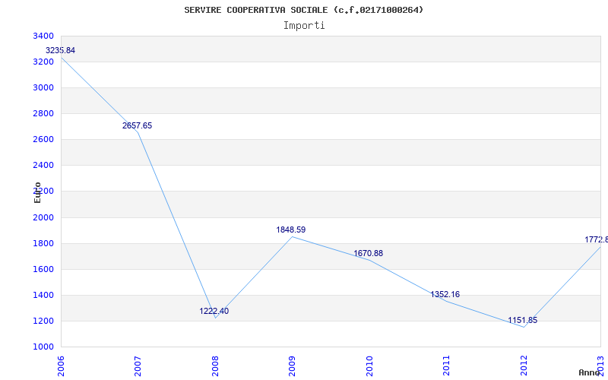Select the Importi subtitle
The width and height of the screenshot is (608, 380).
pos(304,26)
